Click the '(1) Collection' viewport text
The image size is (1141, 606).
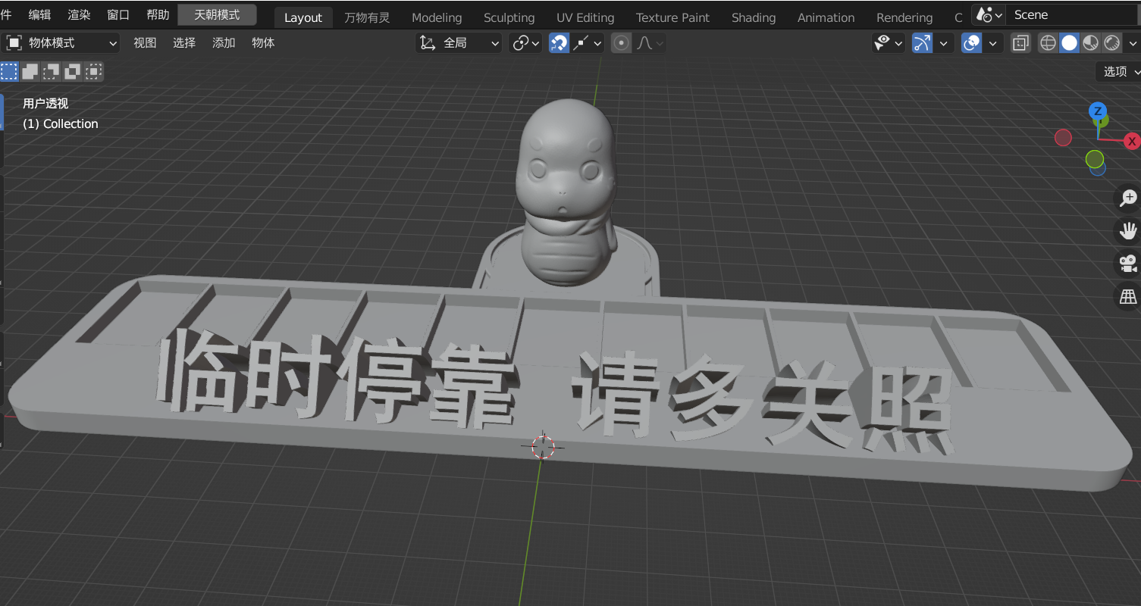tap(61, 123)
